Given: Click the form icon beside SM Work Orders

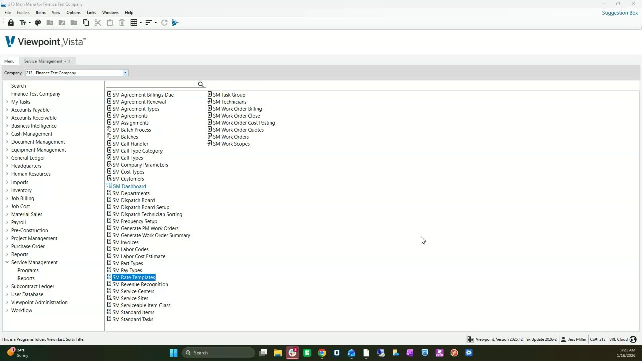Looking at the screenshot, I should 210,137.
